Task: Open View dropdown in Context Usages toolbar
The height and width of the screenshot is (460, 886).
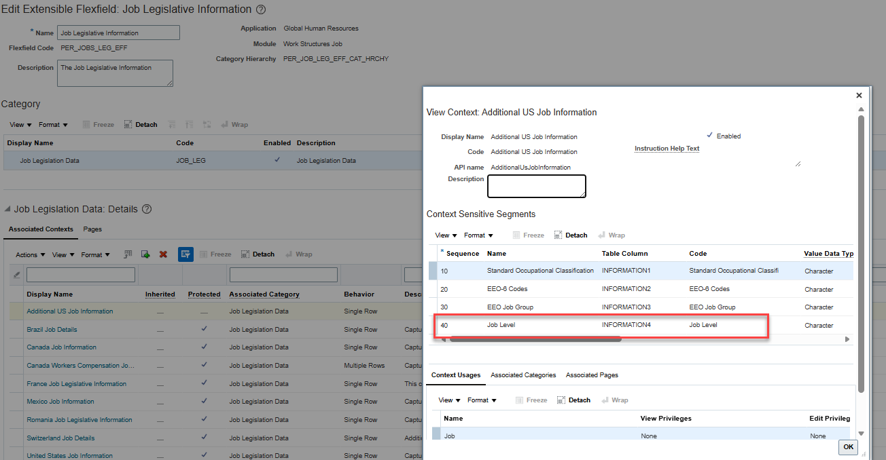Action: tap(450, 400)
